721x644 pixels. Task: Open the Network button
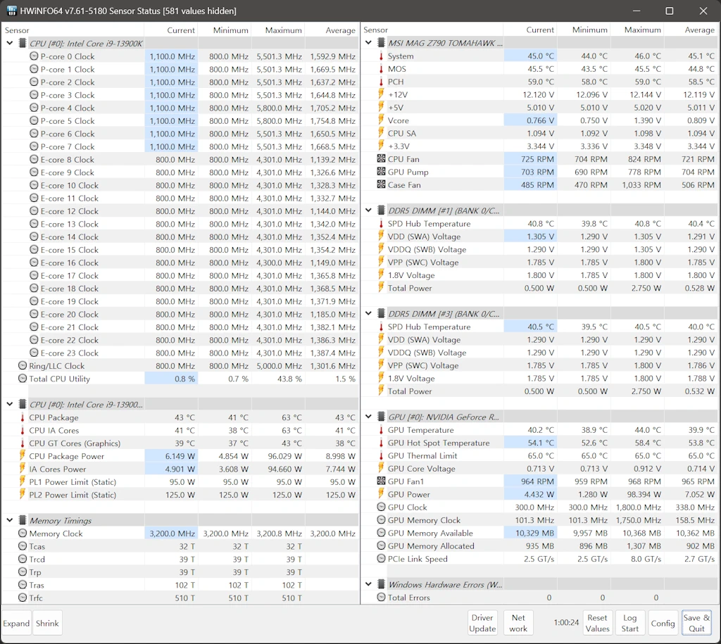[518, 624]
